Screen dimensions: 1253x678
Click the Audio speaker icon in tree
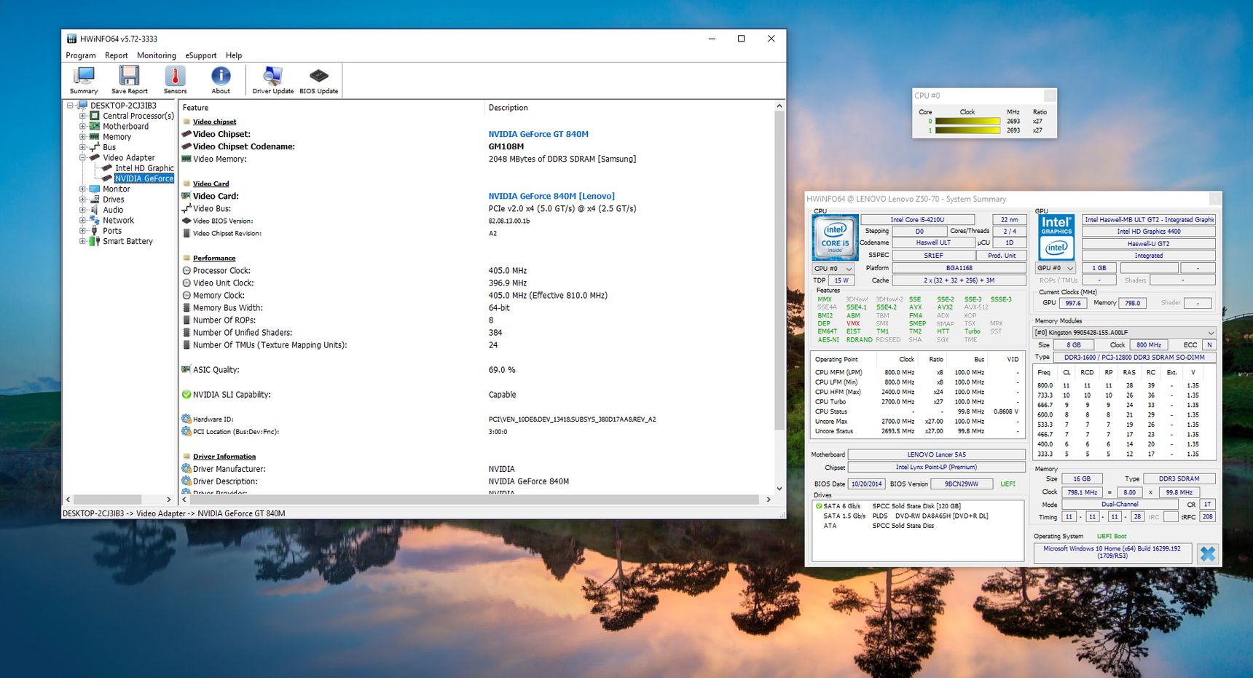94,210
